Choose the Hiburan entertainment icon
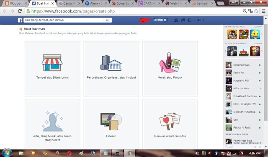Viewport: 268px width, 157px height. (111, 122)
